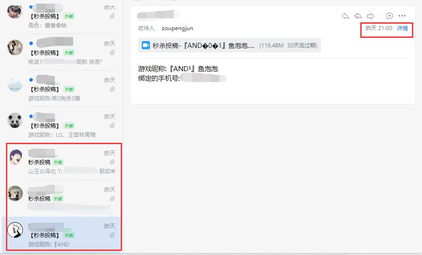
Task: Click the 详情 details link
Action: [402, 28]
